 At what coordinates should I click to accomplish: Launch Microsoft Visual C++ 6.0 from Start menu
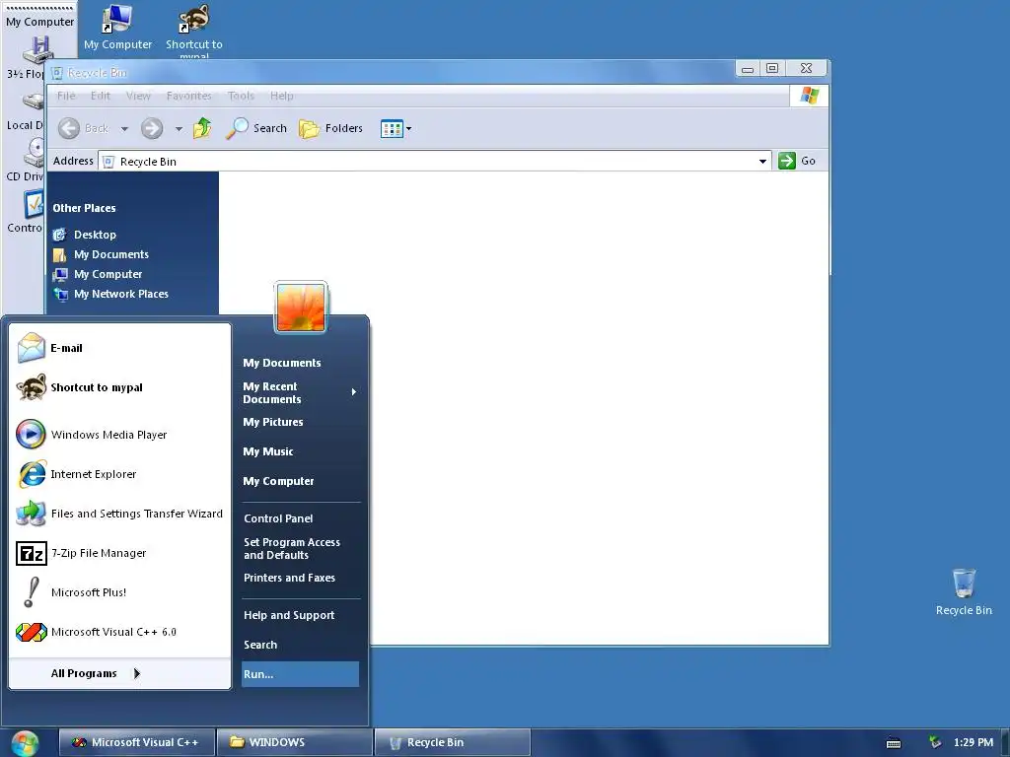pyautogui.click(x=119, y=632)
